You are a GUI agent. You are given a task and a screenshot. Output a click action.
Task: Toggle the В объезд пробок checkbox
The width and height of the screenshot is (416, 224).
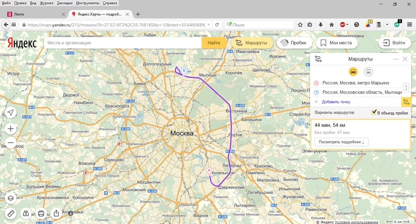tap(374, 112)
